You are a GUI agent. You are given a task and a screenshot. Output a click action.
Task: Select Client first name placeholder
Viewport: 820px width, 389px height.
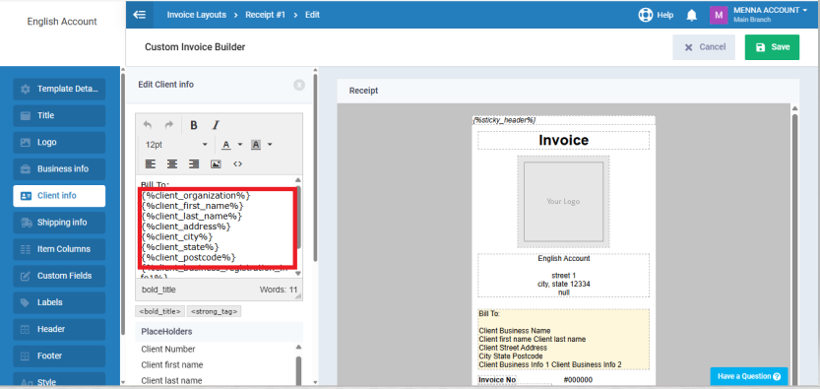point(172,364)
